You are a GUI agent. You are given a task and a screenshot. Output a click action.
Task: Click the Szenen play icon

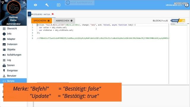coord(4,65)
